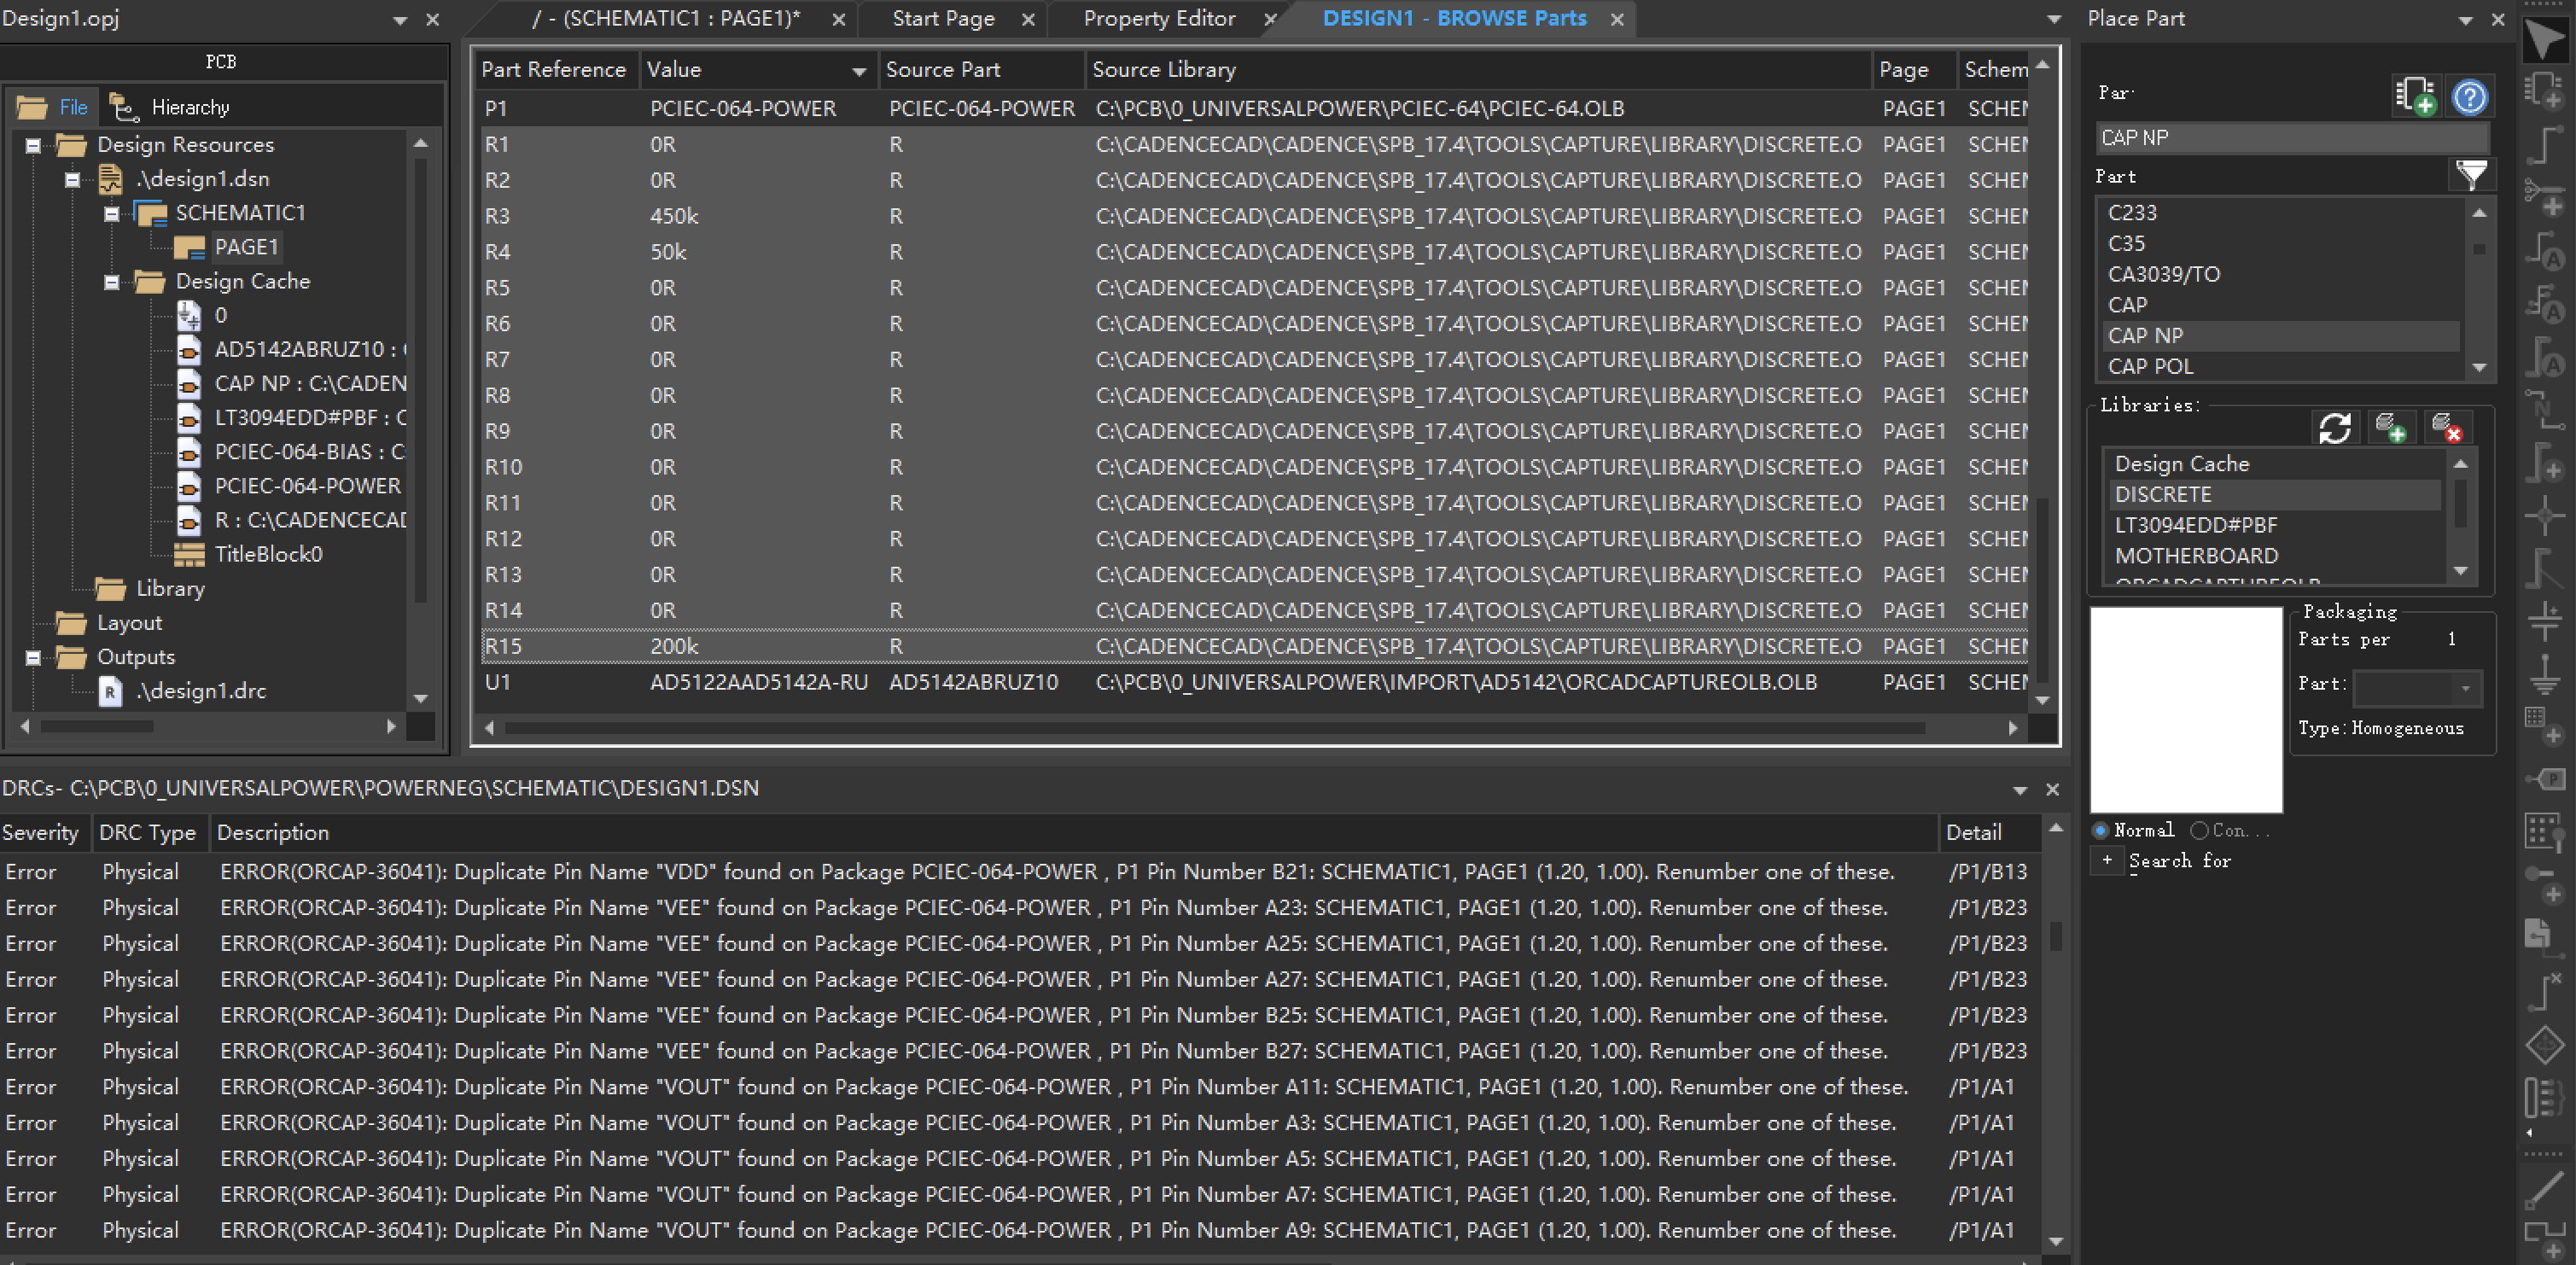
Task: Select the Place Wire tool
Action: [x=2545, y=144]
